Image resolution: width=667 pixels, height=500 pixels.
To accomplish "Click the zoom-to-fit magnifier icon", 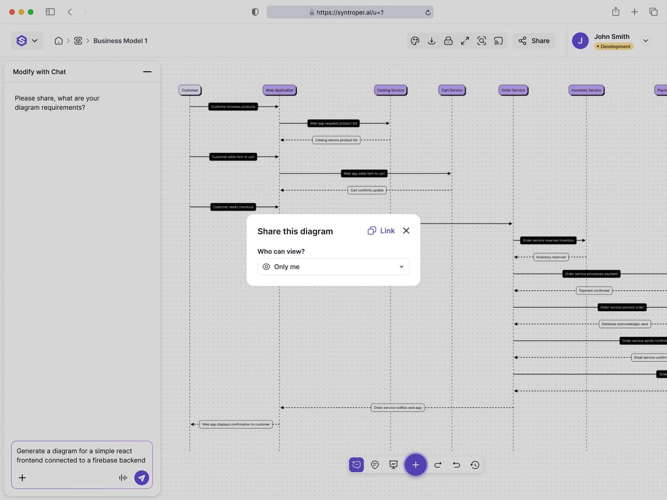I will pos(482,41).
